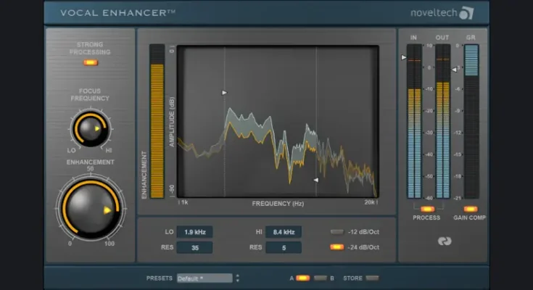Screen dimensions: 533x290
Task: Click the IN meter level arrow marker
Action: tap(404, 57)
